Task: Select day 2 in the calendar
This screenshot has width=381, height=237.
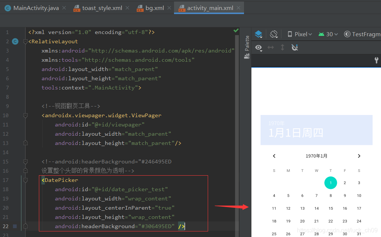Action: click(345, 183)
